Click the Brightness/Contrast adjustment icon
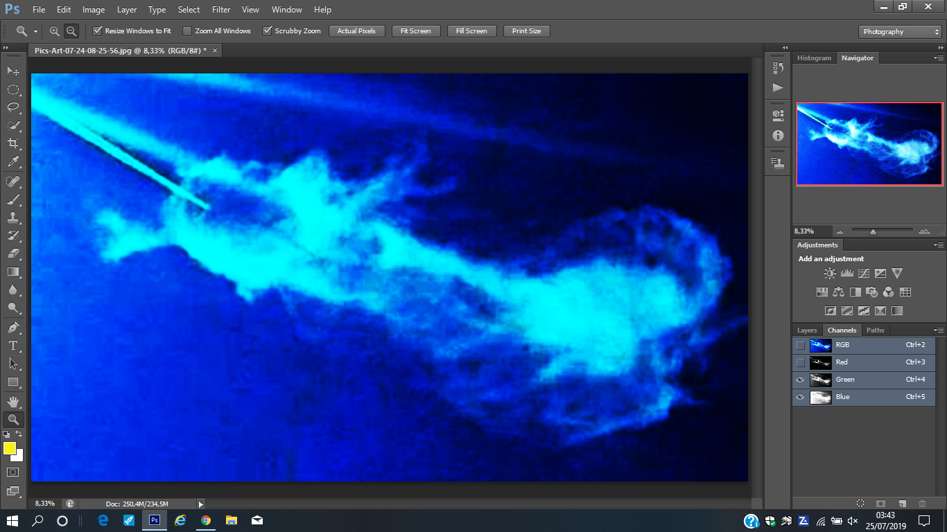The image size is (947, 532). [x=830, y=274]
